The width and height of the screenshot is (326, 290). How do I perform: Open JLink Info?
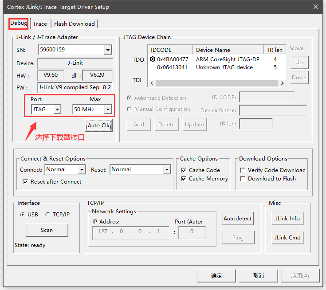pos(288,219)
